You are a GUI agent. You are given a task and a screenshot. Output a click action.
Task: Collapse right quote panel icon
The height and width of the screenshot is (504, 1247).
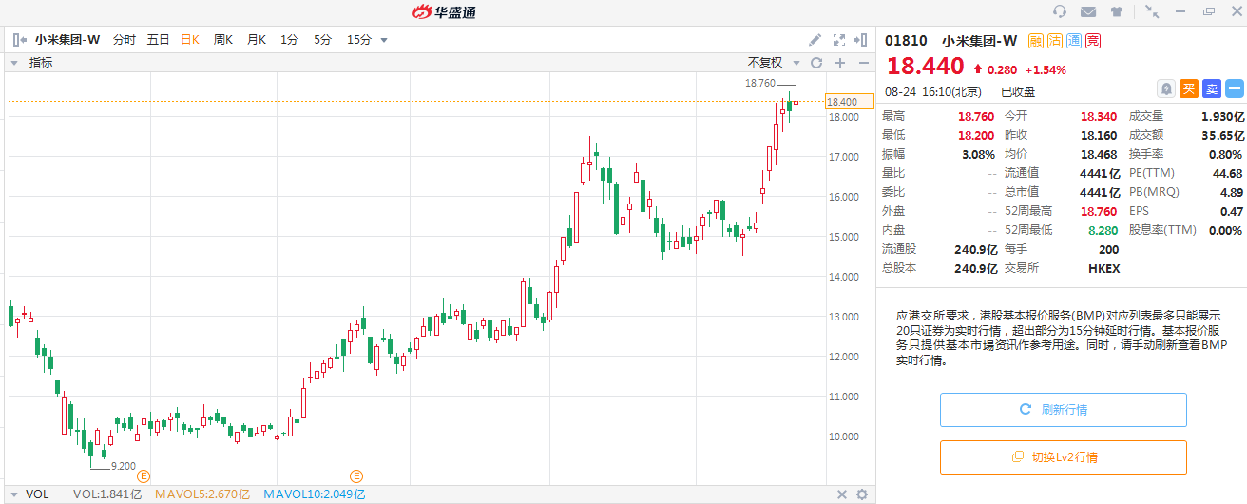coord(860,40)
